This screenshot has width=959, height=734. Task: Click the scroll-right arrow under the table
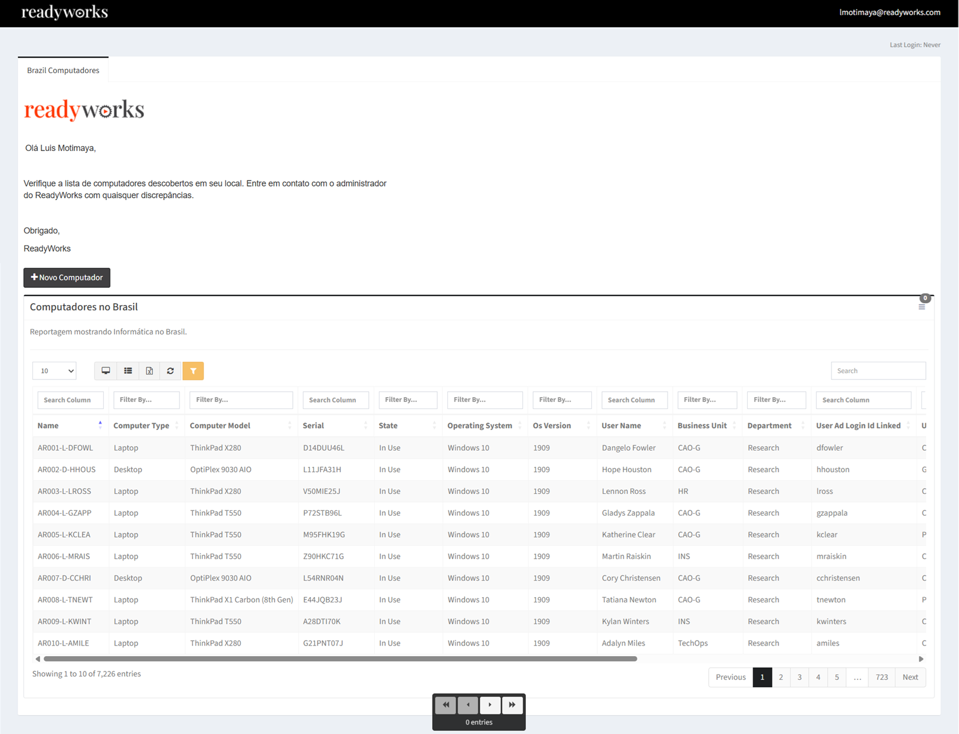[x=921, y=658]
